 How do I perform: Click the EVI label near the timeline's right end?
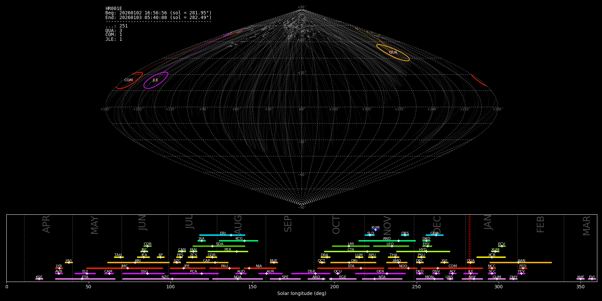click(x=592, y=277)
